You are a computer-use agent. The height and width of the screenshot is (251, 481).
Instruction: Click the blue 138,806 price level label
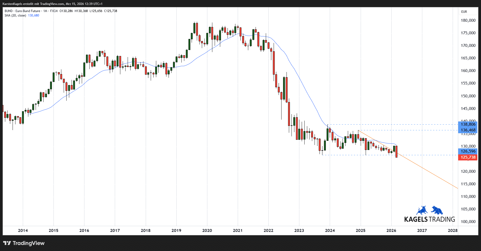pos(468,124)
